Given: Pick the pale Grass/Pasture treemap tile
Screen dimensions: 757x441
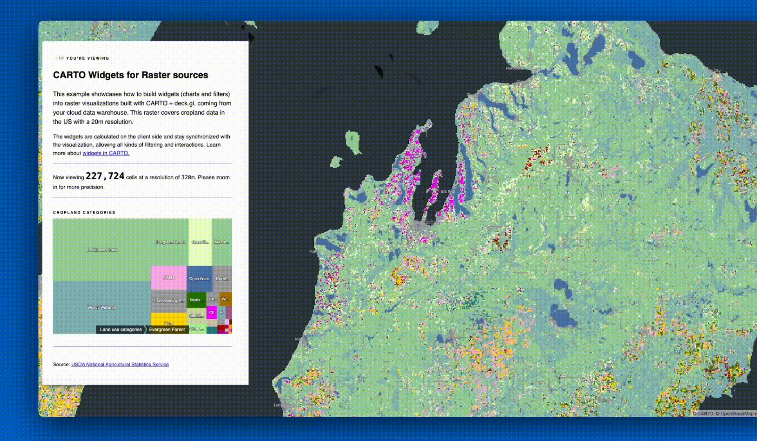Looking at the screenshot, I should point(200,242).
